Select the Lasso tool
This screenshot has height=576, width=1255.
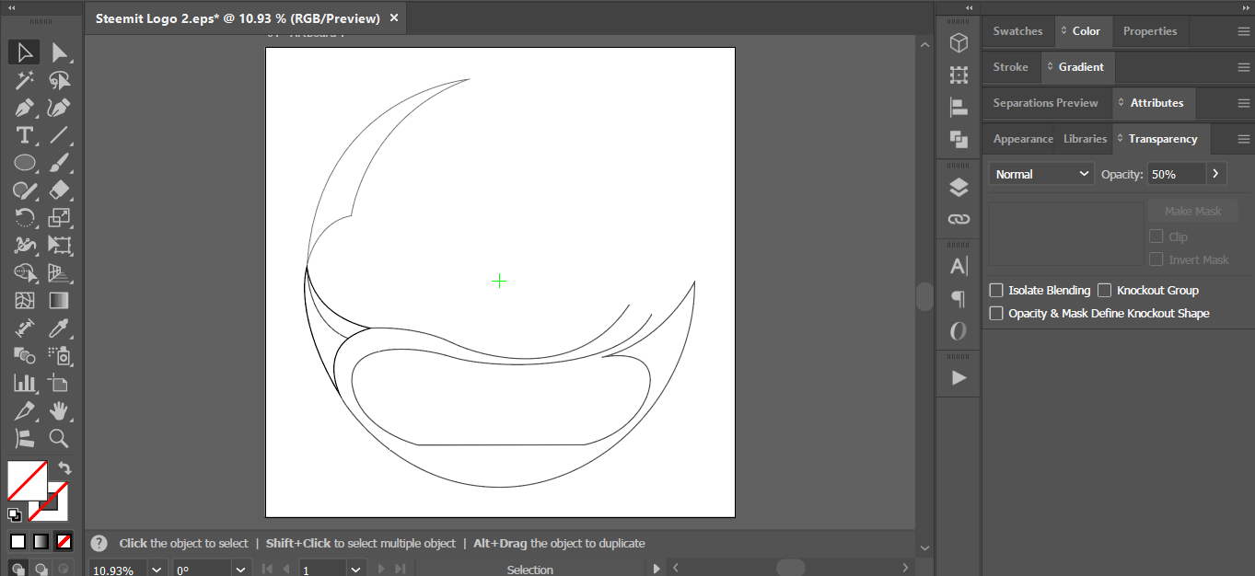[60, 80]
